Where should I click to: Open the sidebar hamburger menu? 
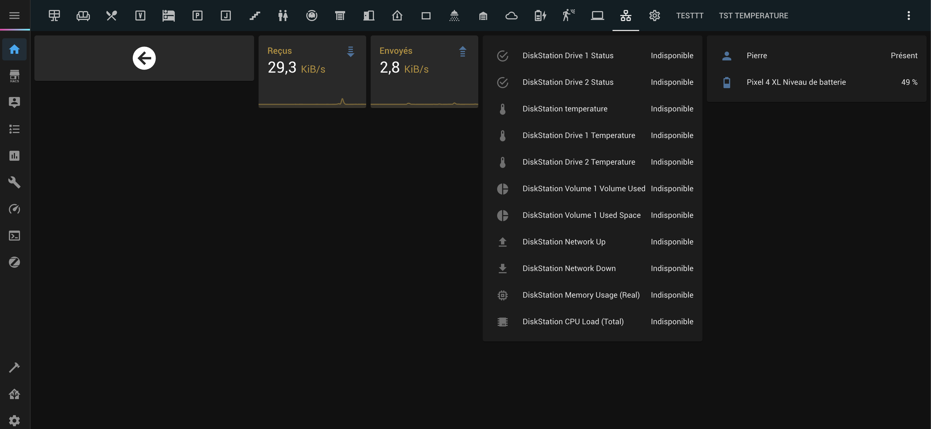(x=14, y=15)
